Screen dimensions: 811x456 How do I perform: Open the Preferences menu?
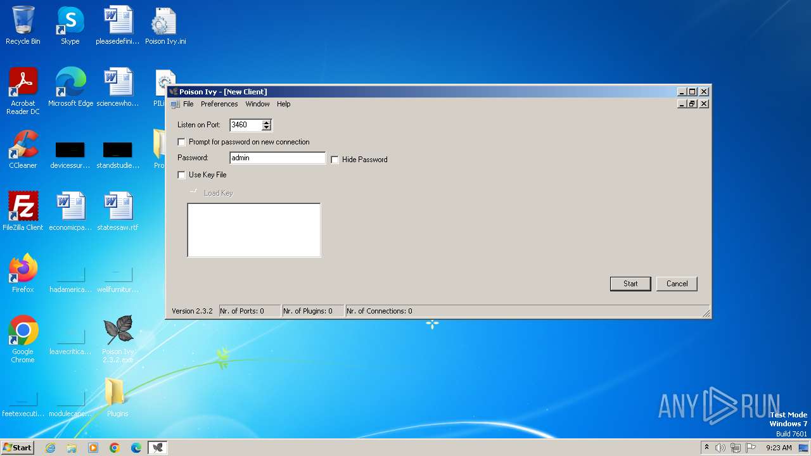[x=219, y=104]
